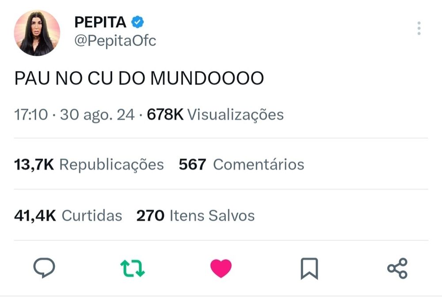Unlike the tweet via pink heart
Screen dimensions: 442x300
tap(221, 269)
